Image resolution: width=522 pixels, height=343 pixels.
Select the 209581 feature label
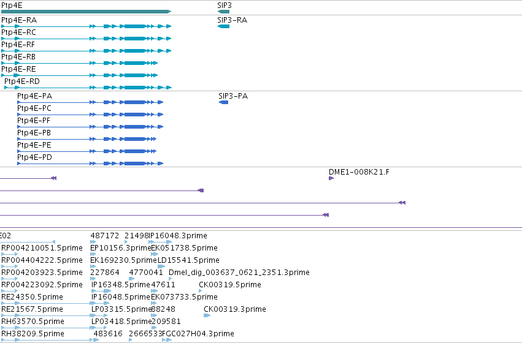tap(166, 322)
